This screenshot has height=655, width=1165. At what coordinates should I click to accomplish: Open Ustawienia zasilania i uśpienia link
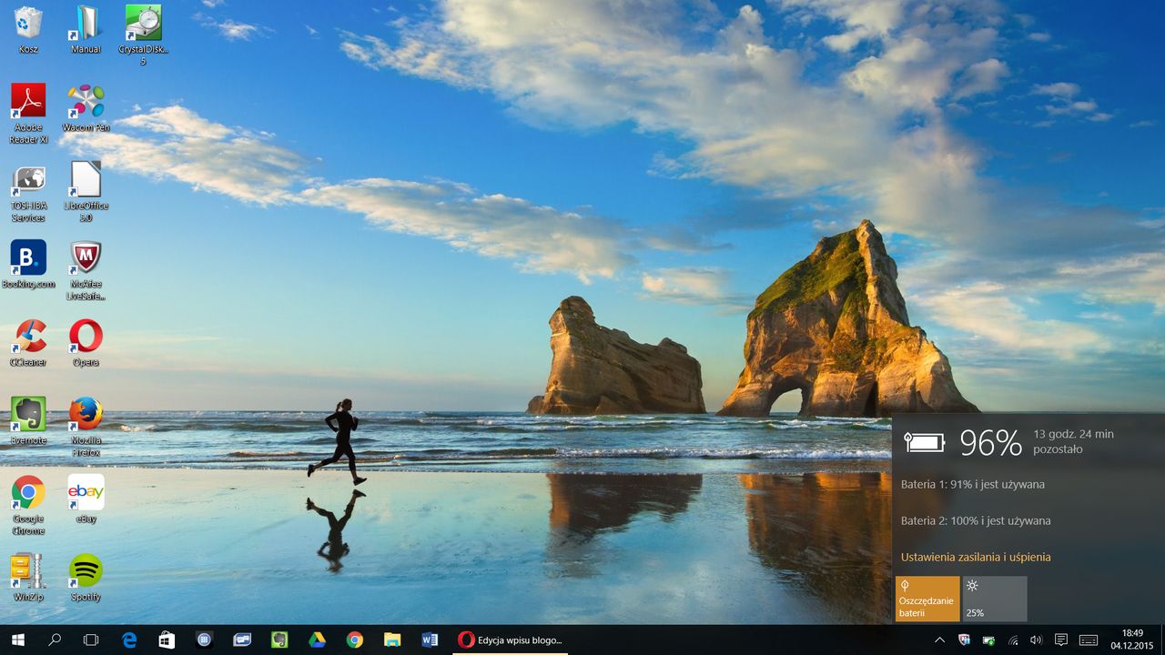point(976,557)
